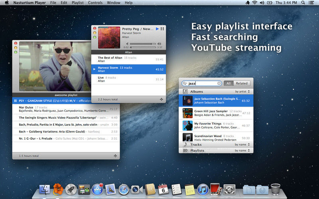
Task: Open Safari compass icon in Dock
Action: click(124, 189)
